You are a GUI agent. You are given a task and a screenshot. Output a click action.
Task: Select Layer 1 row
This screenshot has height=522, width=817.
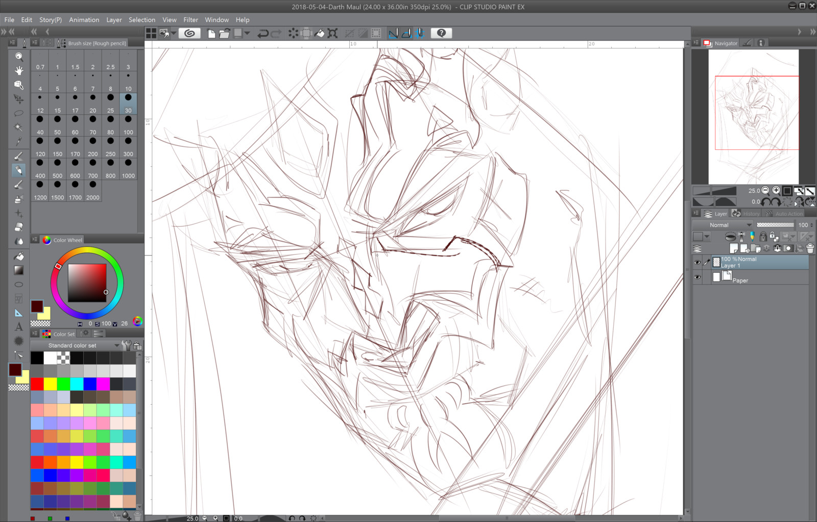click(x=760, y=263)
